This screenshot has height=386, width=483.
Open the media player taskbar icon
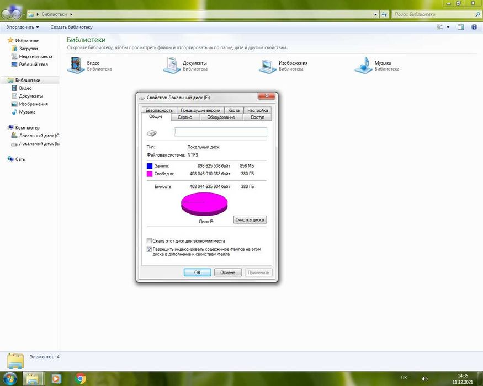click(x=56, y=378)
